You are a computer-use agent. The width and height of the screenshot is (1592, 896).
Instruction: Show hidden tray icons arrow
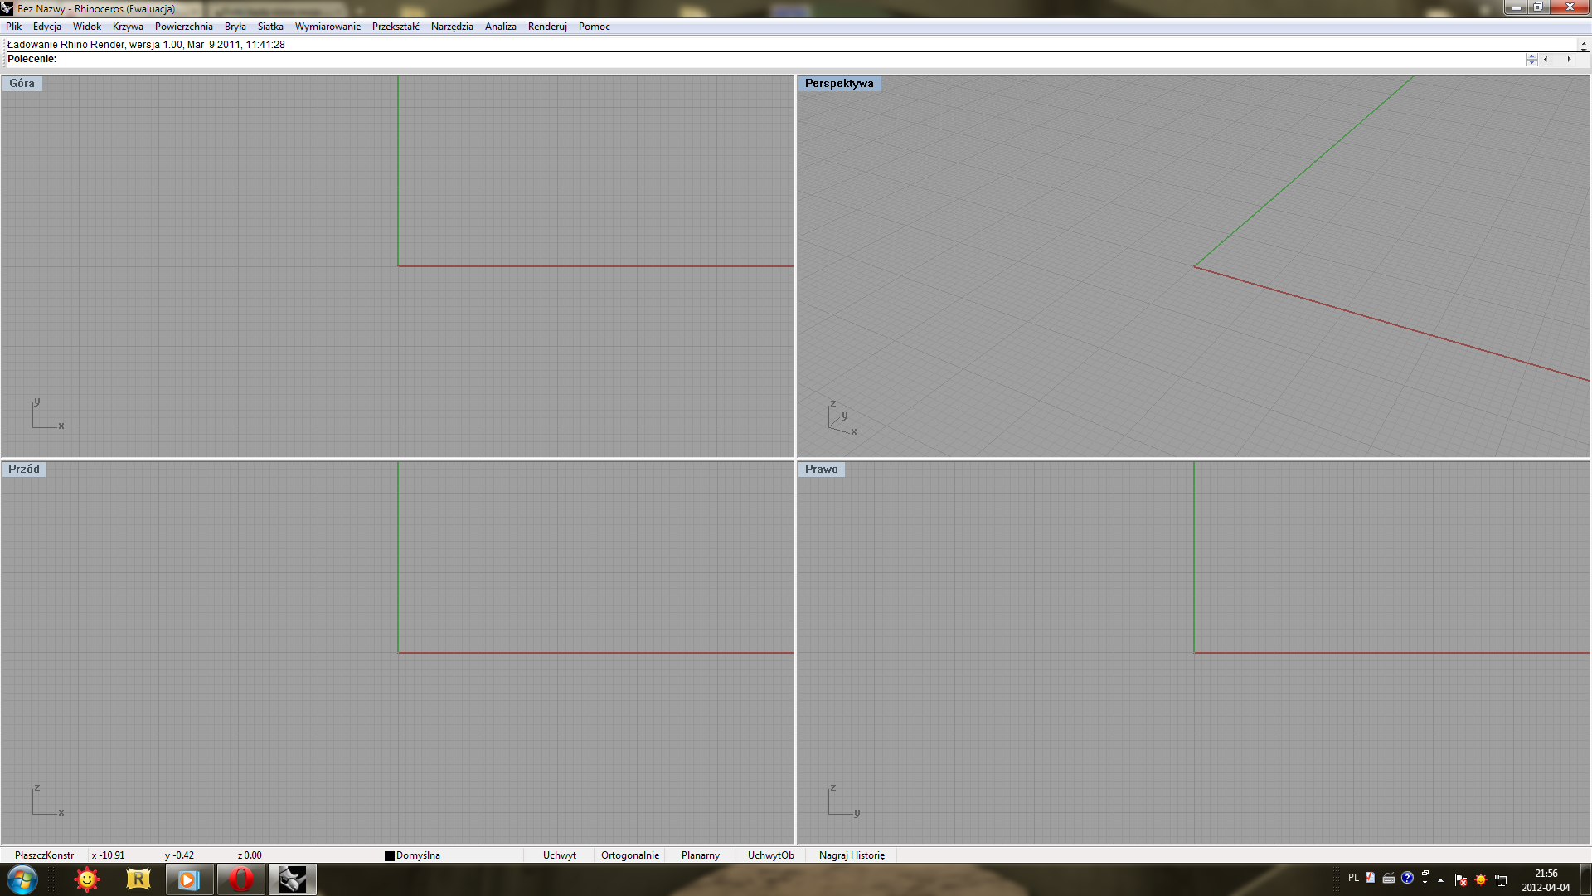1440,880
